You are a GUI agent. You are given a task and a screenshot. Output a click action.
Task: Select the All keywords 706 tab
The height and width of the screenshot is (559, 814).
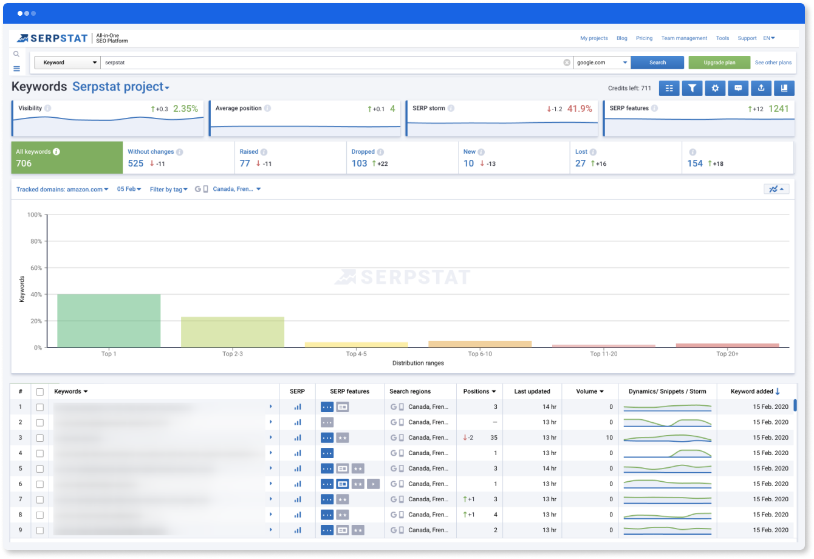(x=67, y=157)
